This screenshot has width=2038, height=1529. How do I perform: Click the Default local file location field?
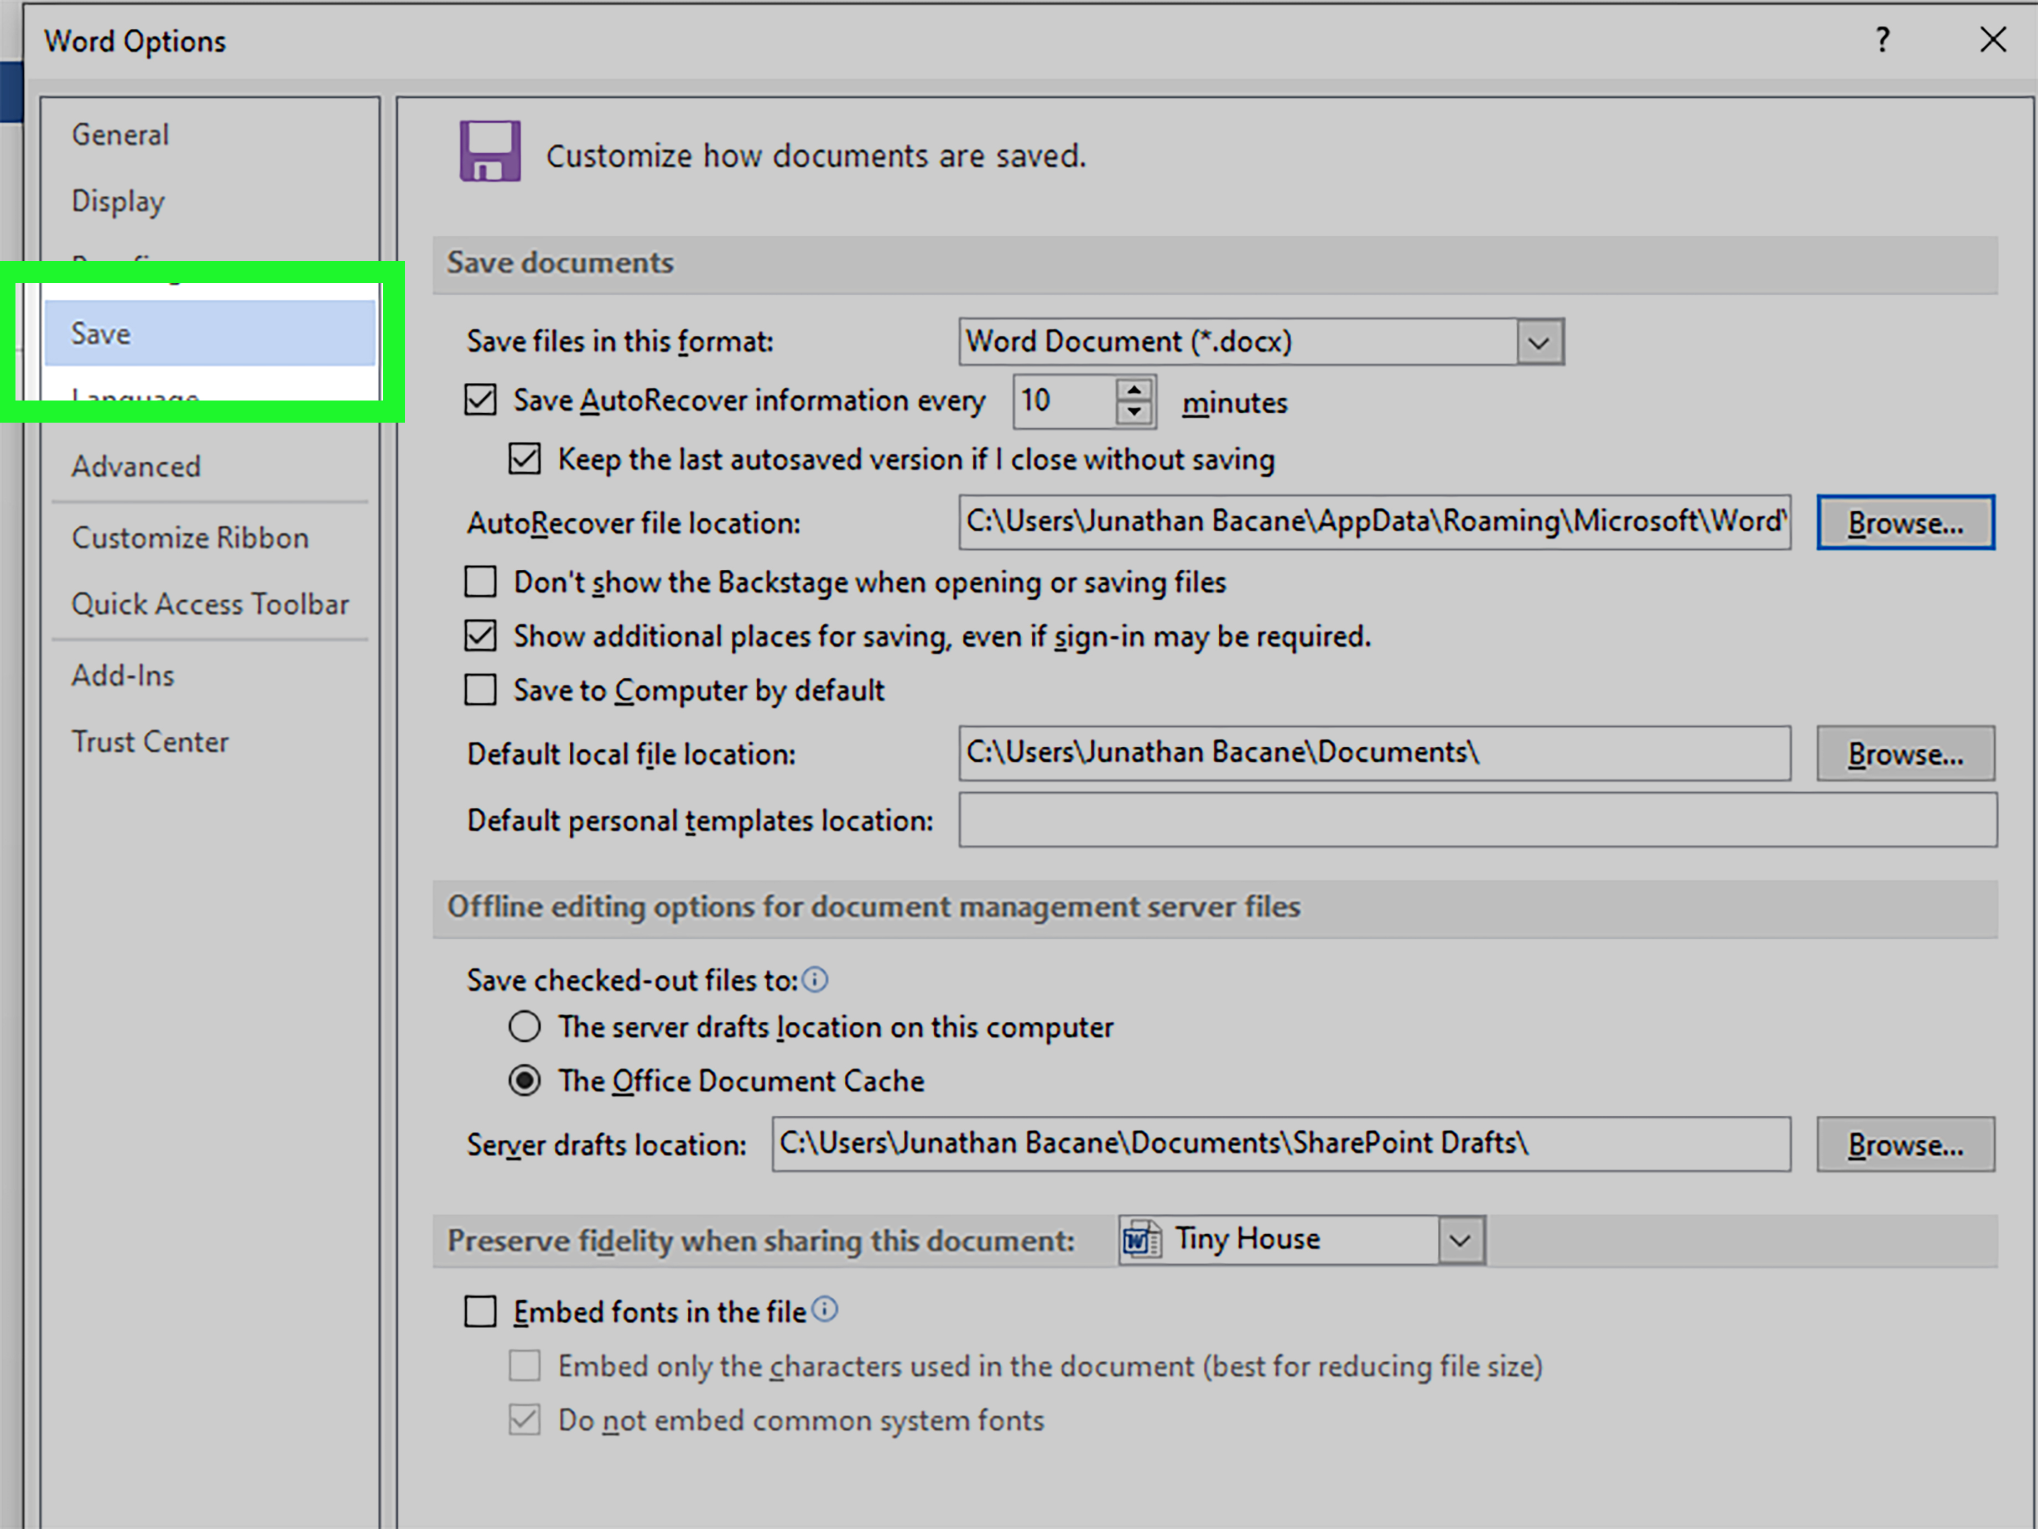1375,753
